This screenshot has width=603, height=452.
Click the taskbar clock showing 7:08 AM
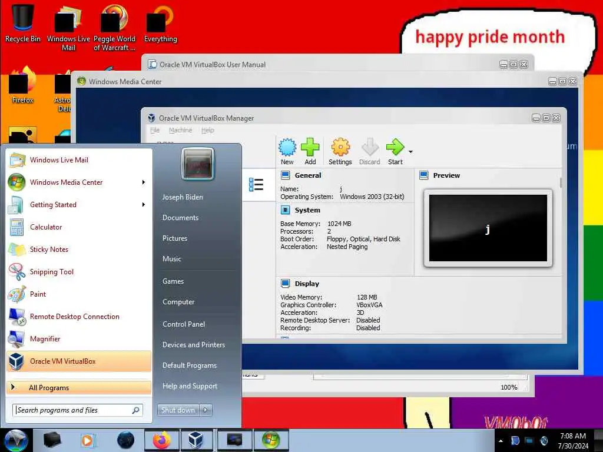(x=573, y=441)
